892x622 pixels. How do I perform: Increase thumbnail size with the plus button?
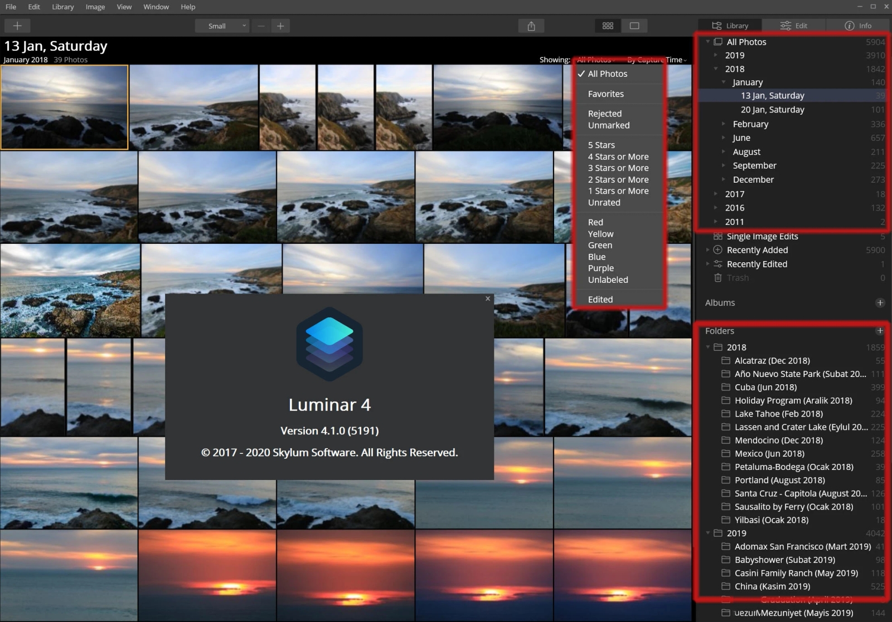280,26
